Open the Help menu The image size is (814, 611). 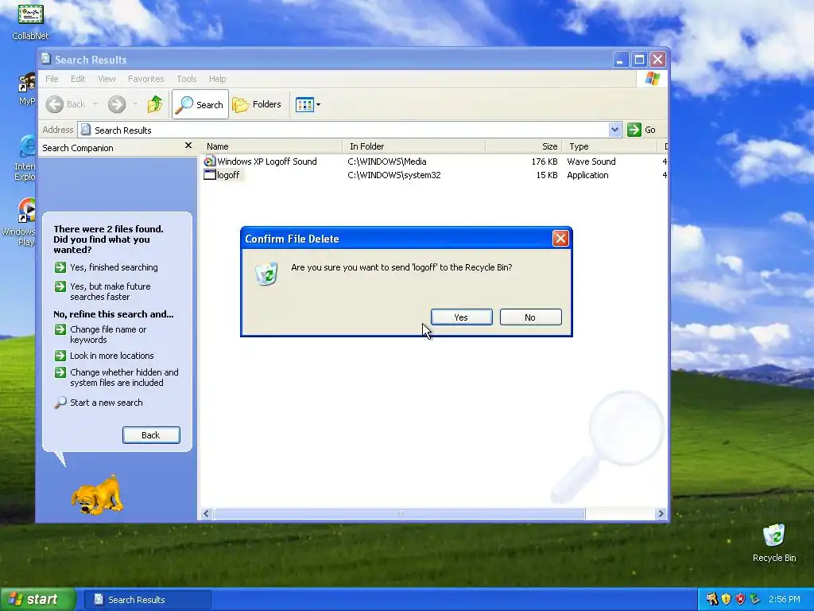pos(218,79)
